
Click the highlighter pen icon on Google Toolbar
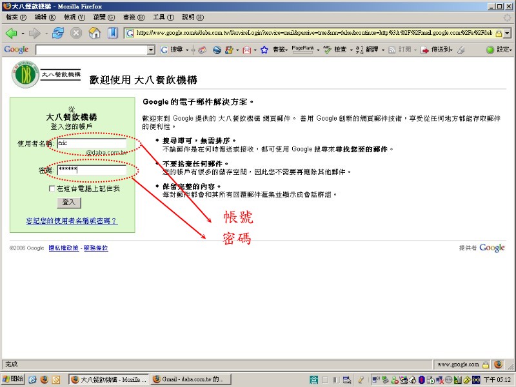461,50
